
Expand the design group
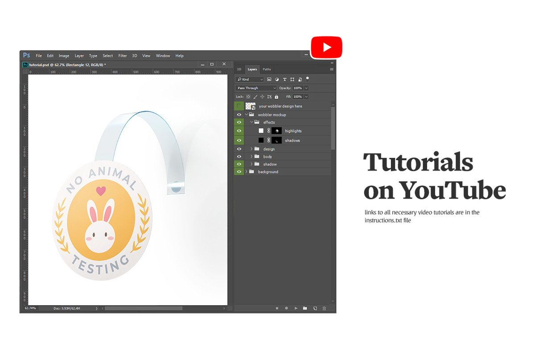251,149
